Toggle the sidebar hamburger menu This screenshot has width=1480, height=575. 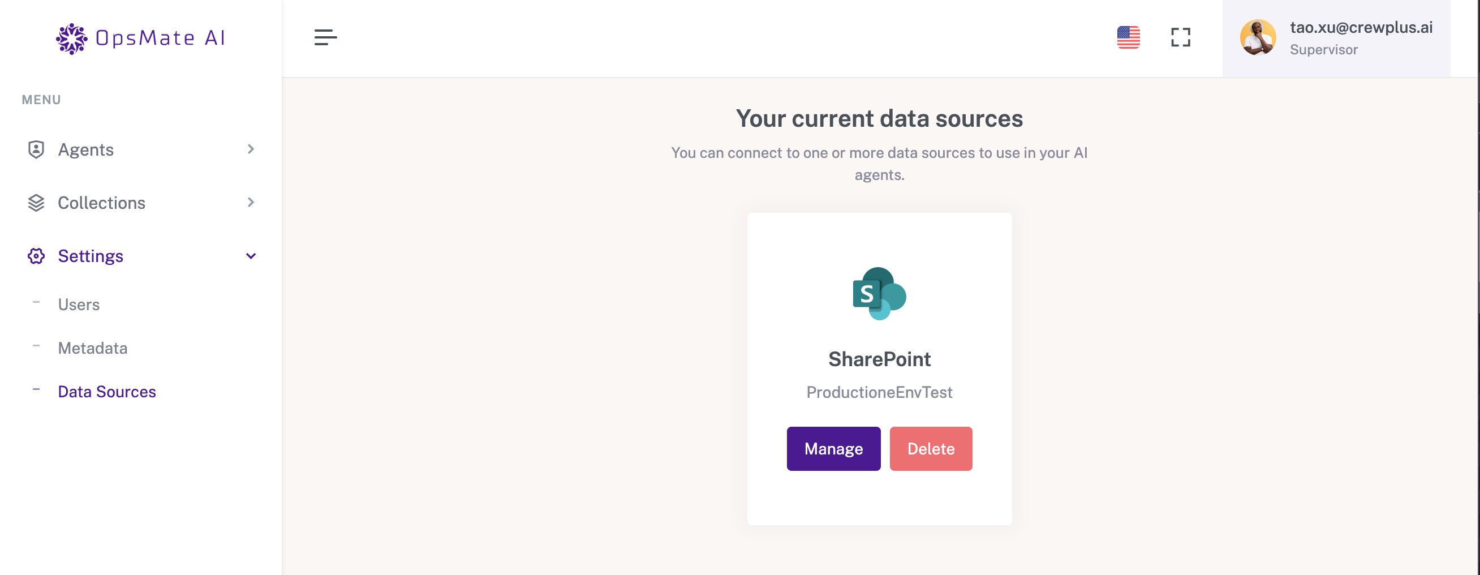[325, 38]
